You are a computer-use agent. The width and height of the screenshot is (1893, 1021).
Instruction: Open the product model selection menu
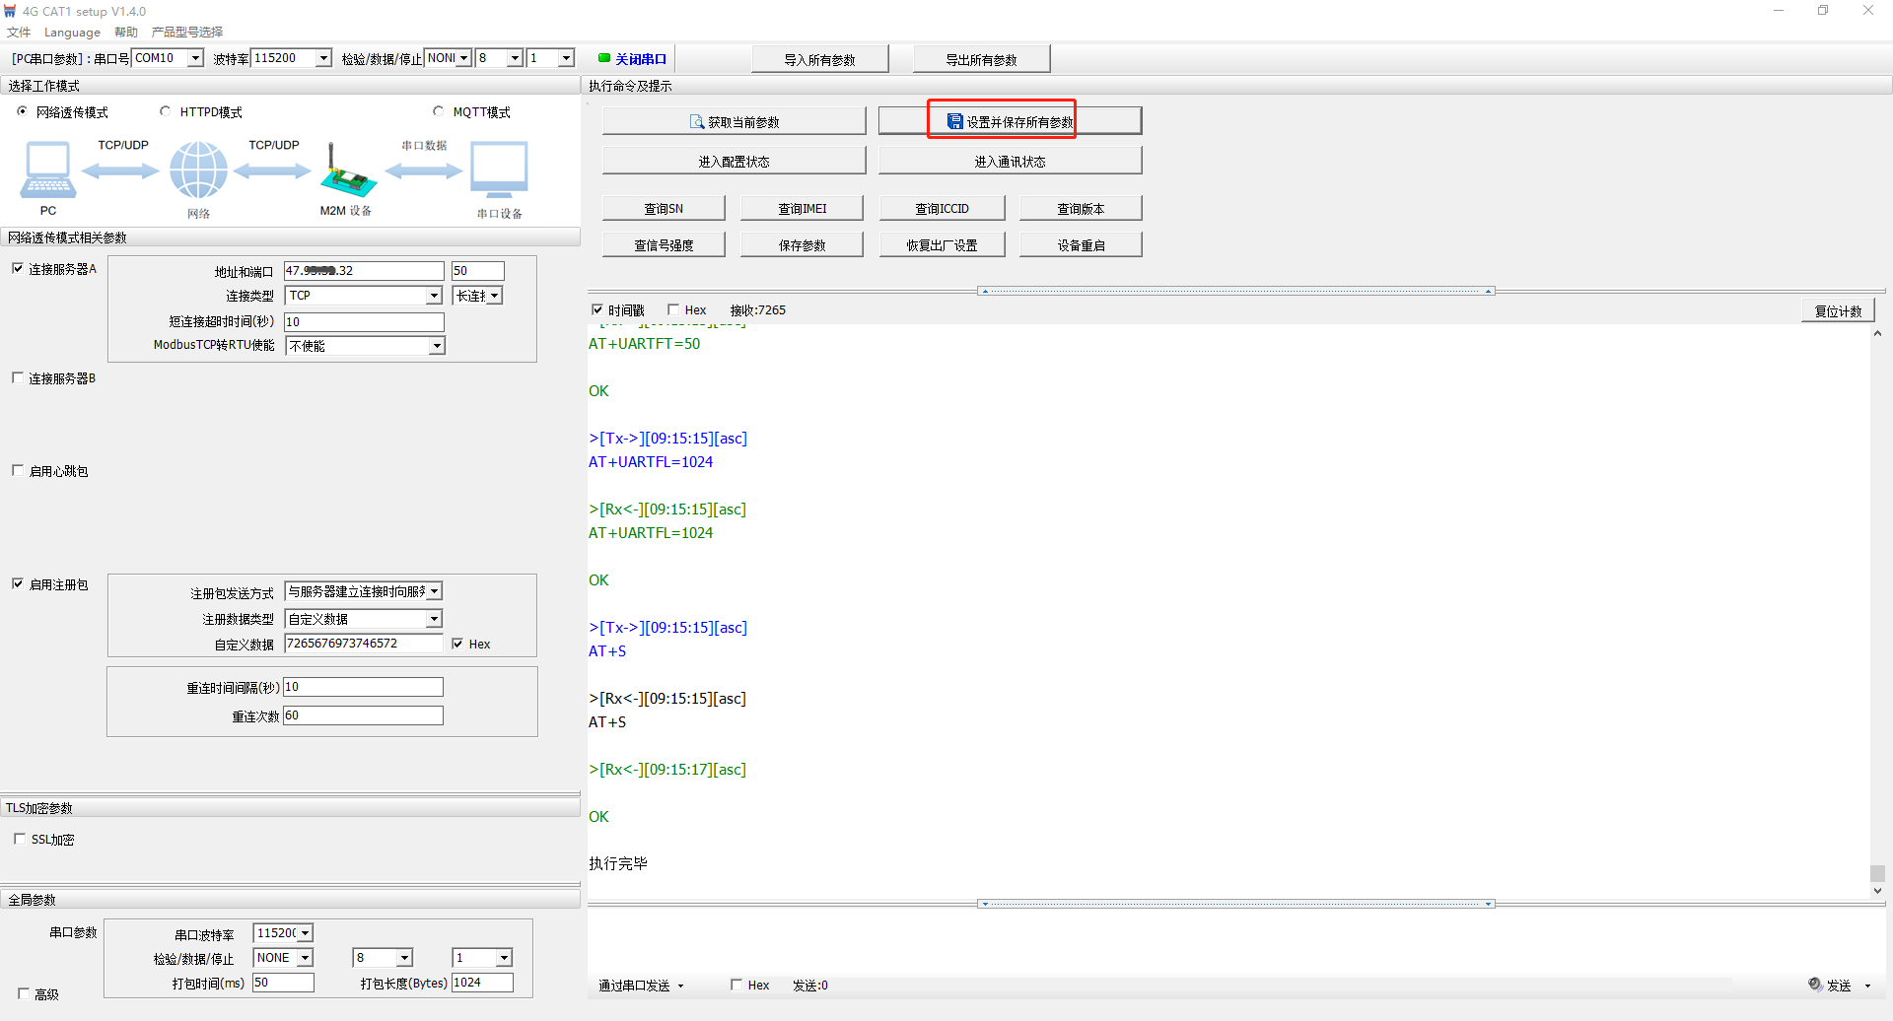(186, 32)
